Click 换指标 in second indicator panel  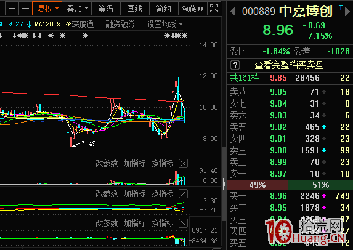click(162, 193)
